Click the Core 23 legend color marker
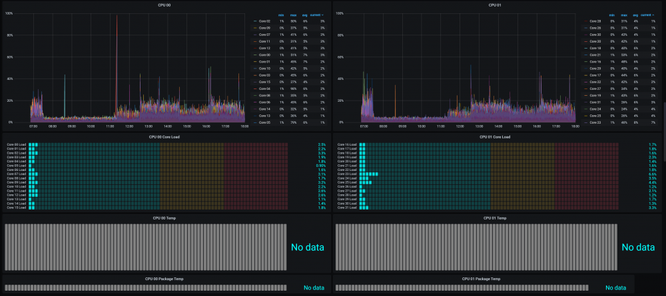 585,122
